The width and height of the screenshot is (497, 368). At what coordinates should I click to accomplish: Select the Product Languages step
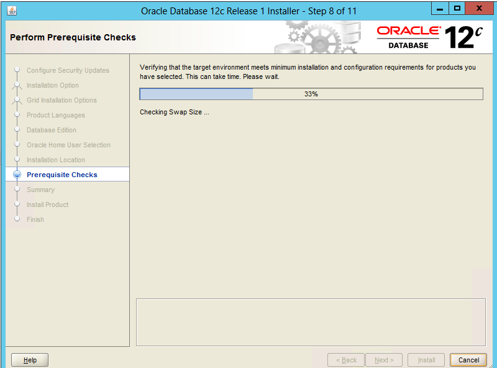tap(56, 116)
